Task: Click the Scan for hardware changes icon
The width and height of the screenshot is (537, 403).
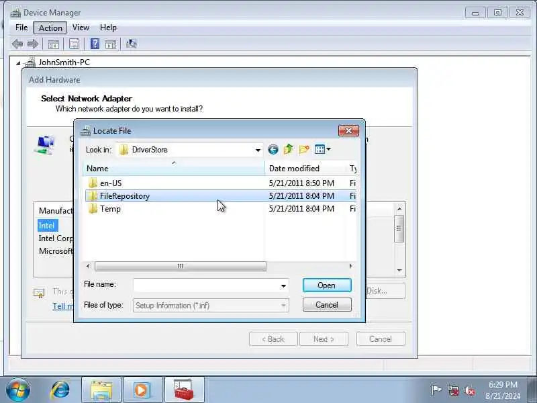Action: click(x=131, y=44)
